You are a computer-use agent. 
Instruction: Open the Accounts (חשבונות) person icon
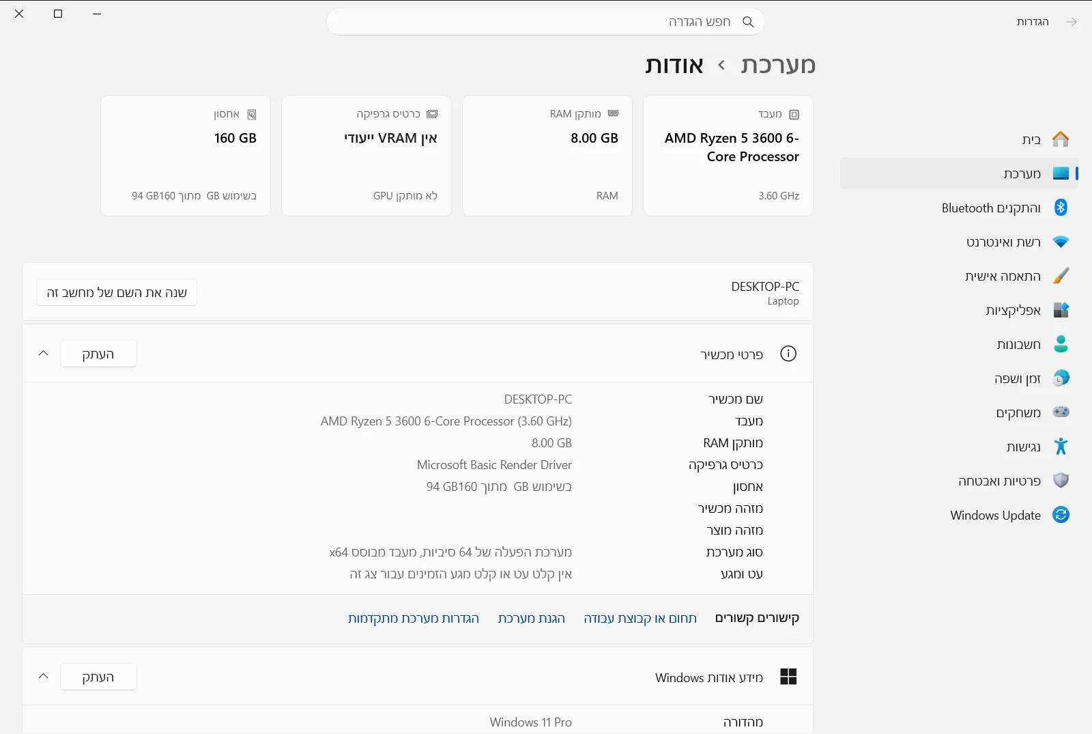1061,344
